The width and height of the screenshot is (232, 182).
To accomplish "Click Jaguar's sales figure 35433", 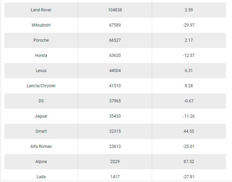I will (x=115, y=116).
